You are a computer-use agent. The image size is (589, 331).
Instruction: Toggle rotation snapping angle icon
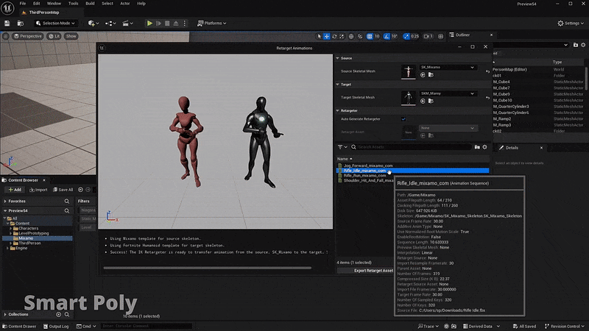[x=387, y=36]
